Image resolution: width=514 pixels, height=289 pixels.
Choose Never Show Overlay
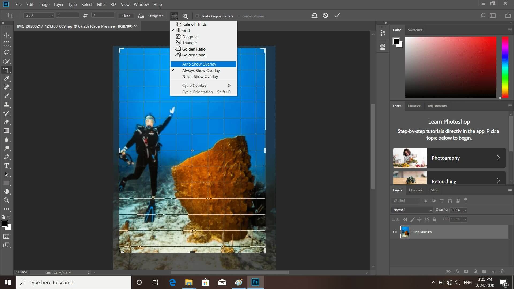(203, 77)
